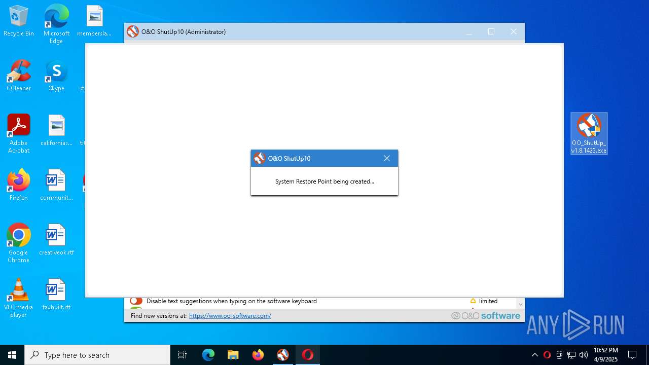Switch to O&O ShutUp10 taskbar button

283,355
